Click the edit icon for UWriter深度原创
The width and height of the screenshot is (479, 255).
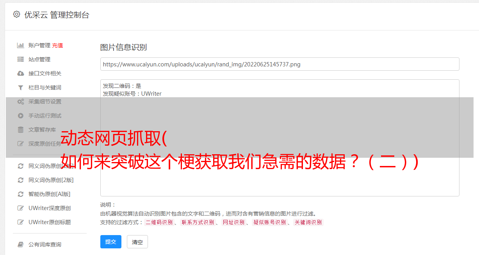coord(21,208)
